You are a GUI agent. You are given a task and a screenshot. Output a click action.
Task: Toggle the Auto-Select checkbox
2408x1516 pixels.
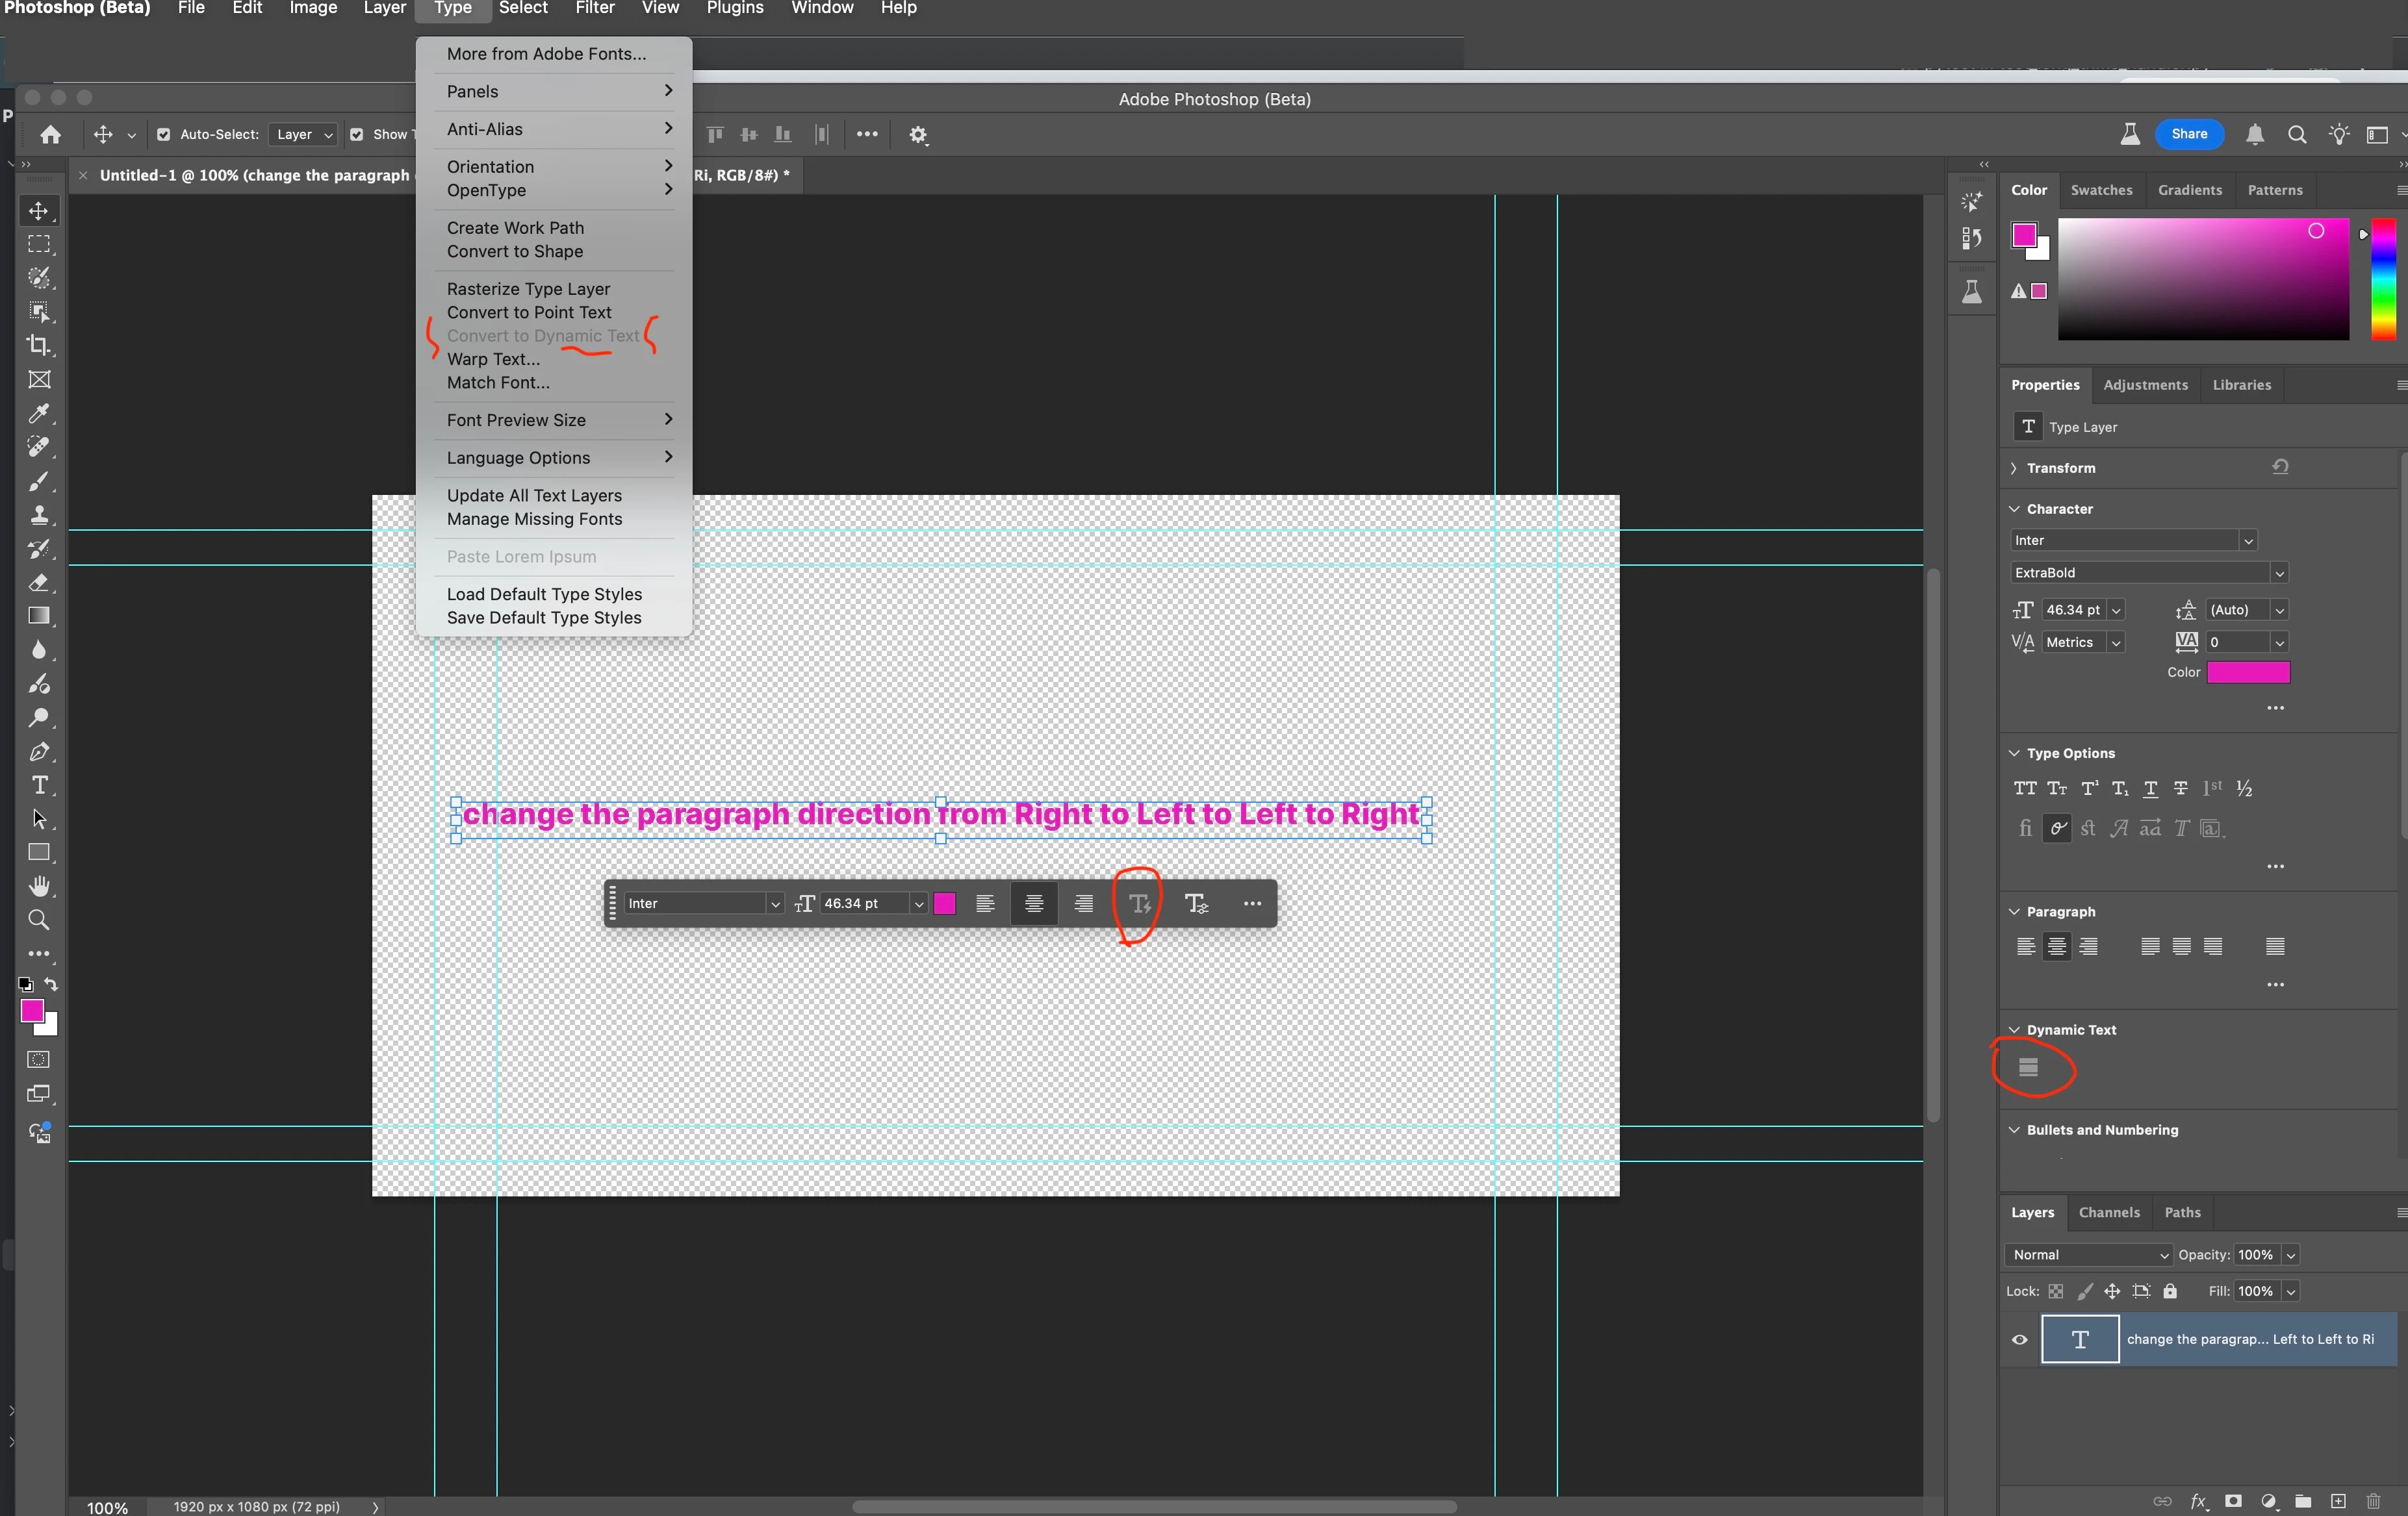(164, 135)
